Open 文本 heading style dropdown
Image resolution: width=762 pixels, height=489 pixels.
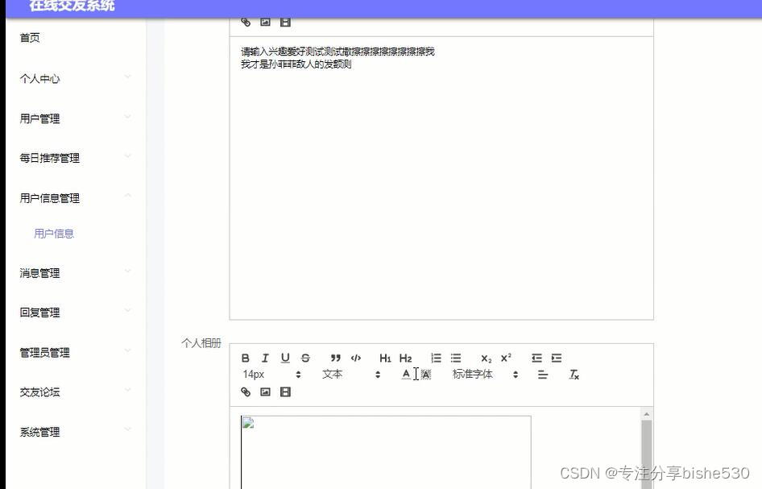[351, 375]
